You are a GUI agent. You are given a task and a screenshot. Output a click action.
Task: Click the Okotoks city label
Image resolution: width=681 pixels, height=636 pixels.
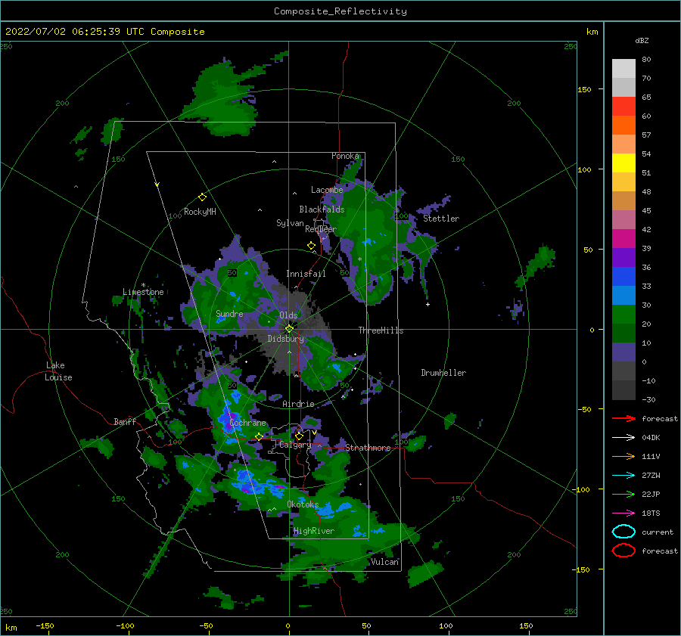click(303, 504)
